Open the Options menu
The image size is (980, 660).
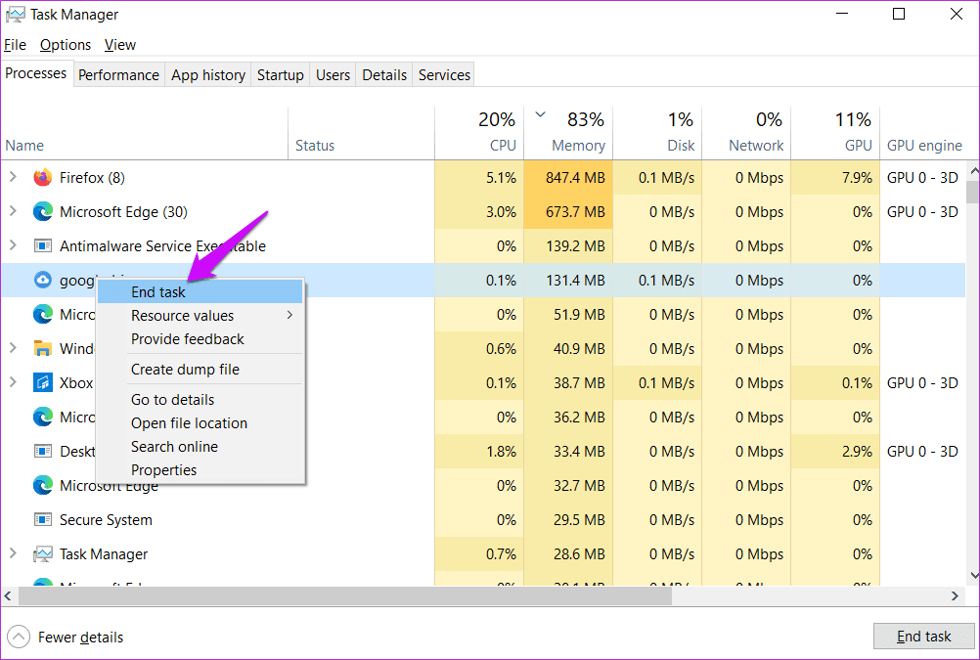point(66,45)
